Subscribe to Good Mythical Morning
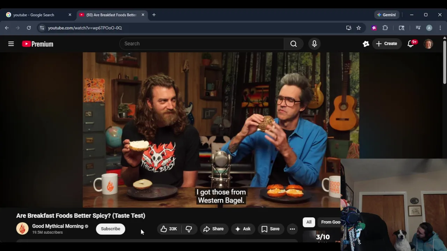The width and height of the screenshot is (447, 251). 110,229
